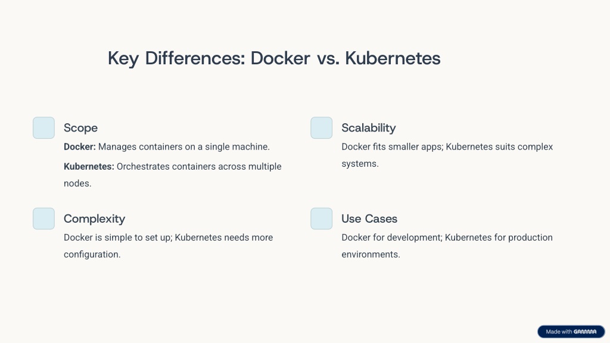Click the Gamma logo in the badge
610x343 pixels.
585,332
